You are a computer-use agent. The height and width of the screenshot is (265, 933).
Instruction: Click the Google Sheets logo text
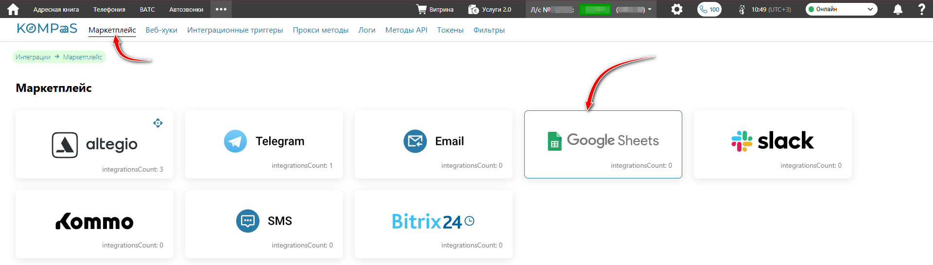(x=613, y=141)
